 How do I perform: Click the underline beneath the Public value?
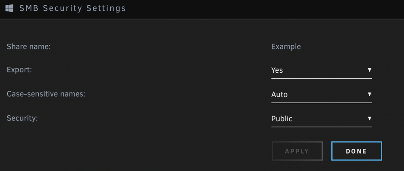(321, 127)
